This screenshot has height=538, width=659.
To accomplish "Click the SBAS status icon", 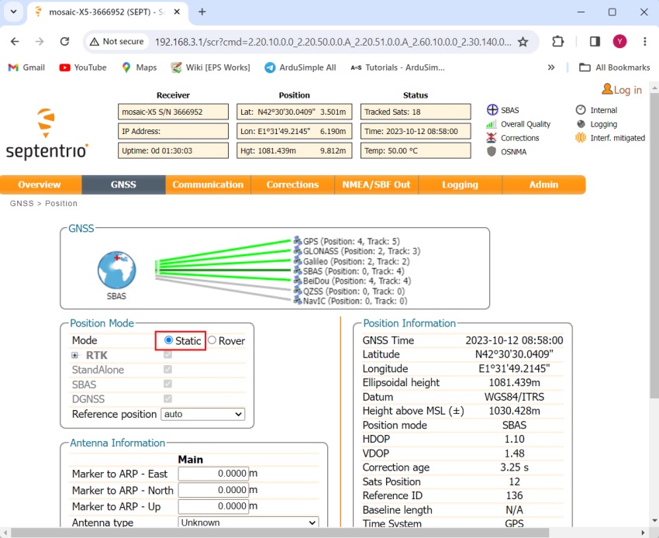I will (x=491, y=110).
